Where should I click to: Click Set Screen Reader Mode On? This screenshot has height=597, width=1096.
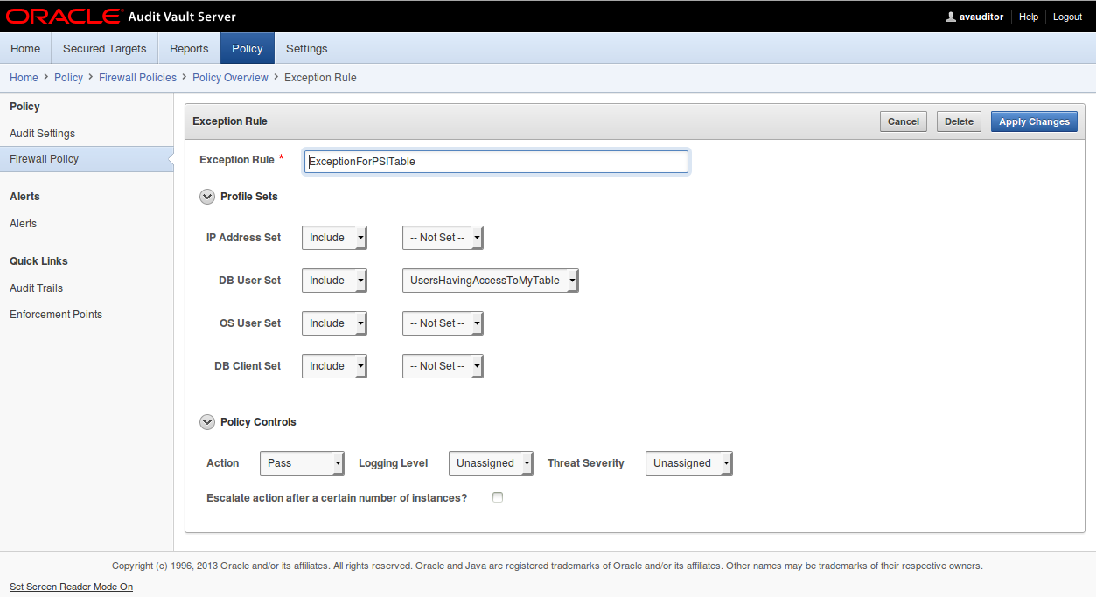click(x=71, y=587)
